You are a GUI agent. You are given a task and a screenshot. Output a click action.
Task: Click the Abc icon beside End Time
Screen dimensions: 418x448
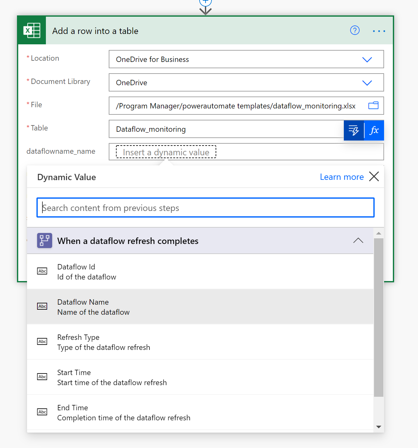[x=42, y=412]
